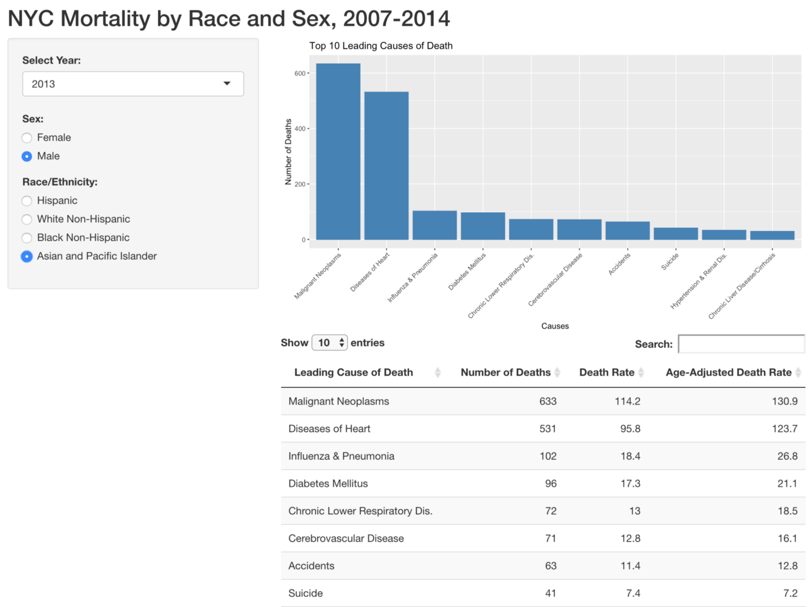Click sort arrows beside Death Rate

tap(641, 373)
